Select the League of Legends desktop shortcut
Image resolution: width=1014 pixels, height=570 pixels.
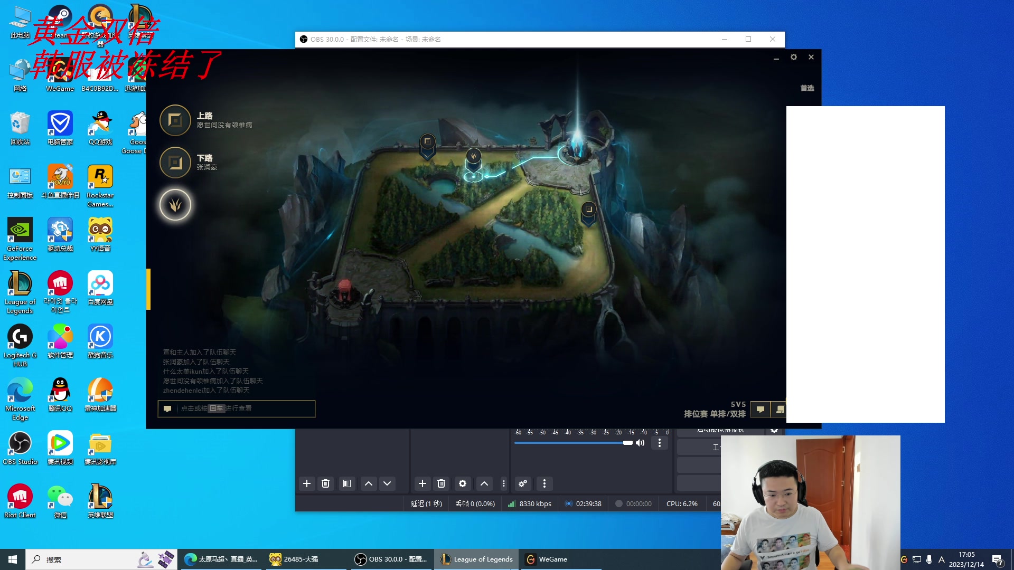click(20, 292)
